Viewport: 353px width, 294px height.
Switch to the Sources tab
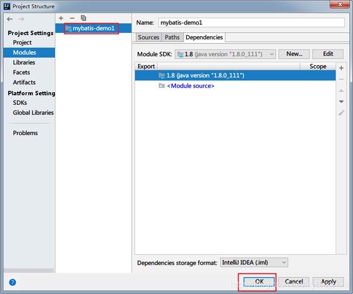(149, 37)
